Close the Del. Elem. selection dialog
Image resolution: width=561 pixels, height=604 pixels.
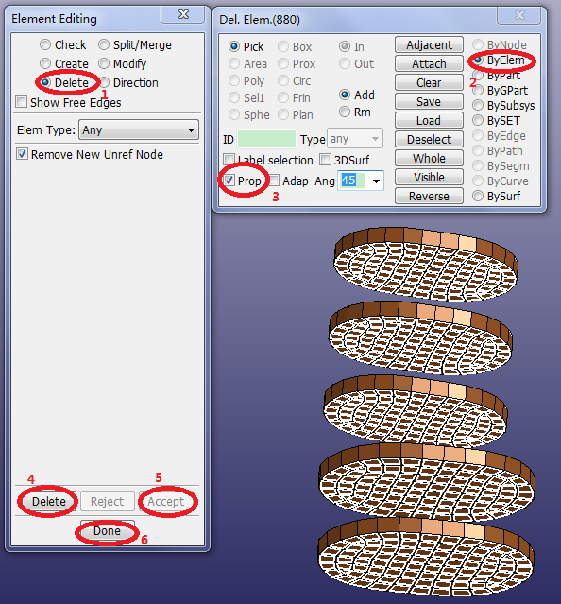click(519, 15)
